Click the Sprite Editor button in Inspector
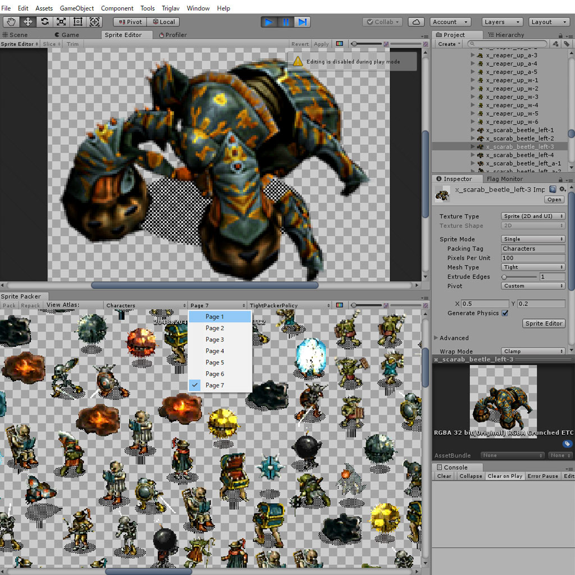 tap(544, 323)
